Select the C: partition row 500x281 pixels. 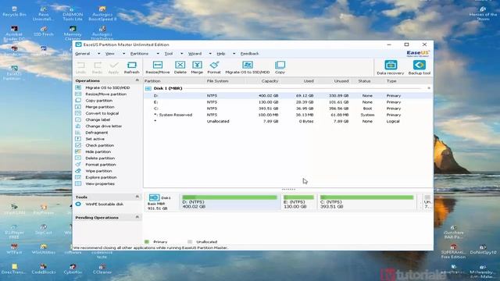(288, 108)
